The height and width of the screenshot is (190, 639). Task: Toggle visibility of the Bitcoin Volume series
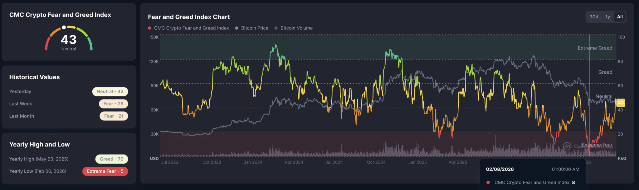[x=296, y=28]
